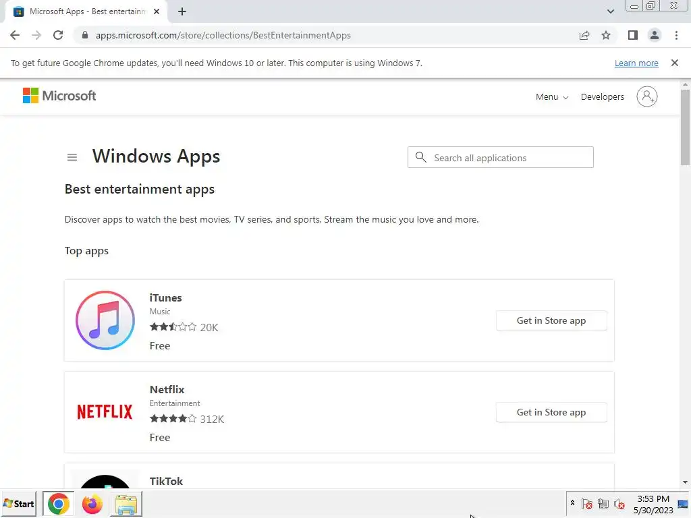Click the padlock site info icon

point(85,35)
